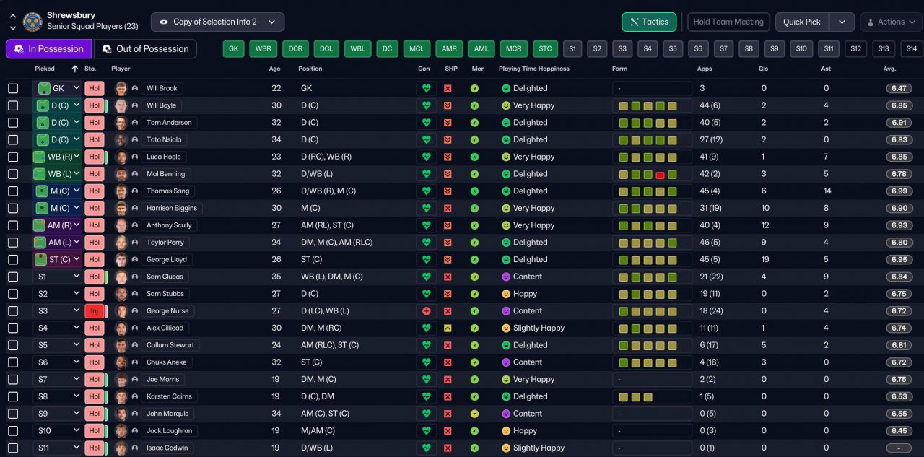Screen dimensions: 924x457
Task: Select the checkbox beside Callum Stewart
Action: click(x=13, y=345)
